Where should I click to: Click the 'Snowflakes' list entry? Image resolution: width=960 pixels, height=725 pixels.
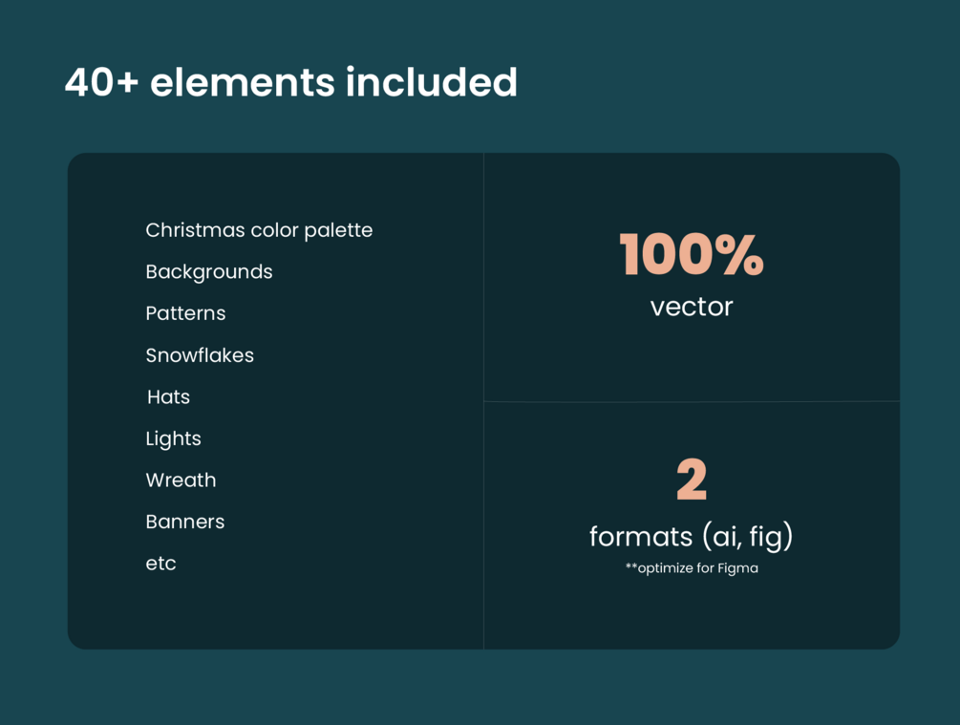click(x=200, y=355)
